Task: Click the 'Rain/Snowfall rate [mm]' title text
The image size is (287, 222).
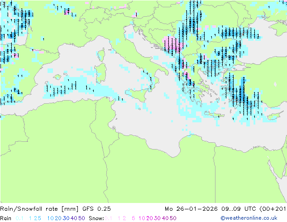Action: pos(39,209)
